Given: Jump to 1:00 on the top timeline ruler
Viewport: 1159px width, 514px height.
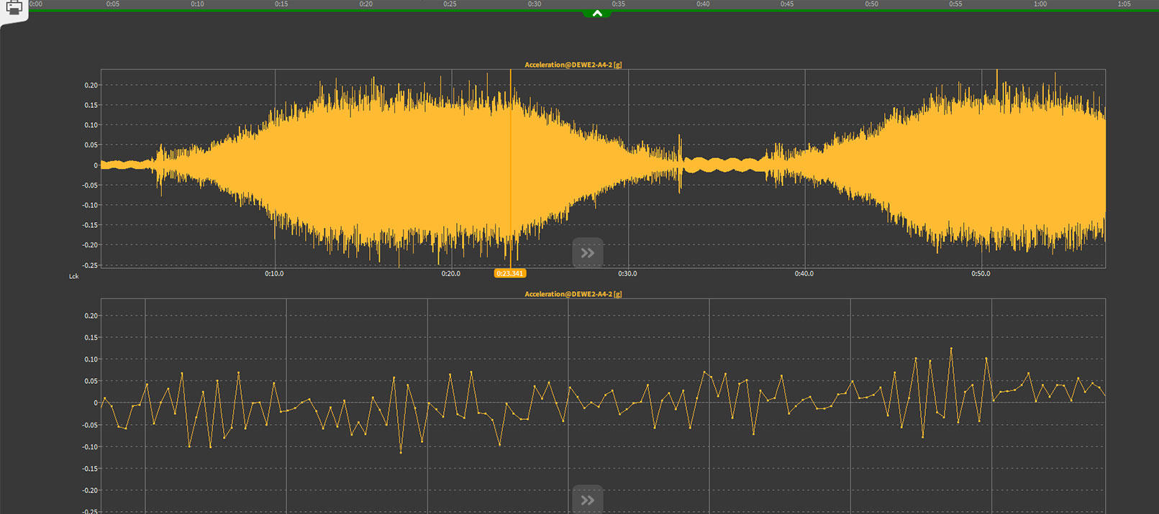Looking at the screenshot, I should click(x=1040, y=4).
